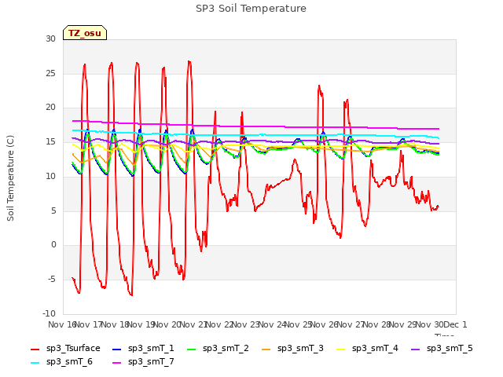Toggle sp3_smT_5 legend entry
Image resolution: width=503 pixels, height=377 pixels.
tap(442, 348)
